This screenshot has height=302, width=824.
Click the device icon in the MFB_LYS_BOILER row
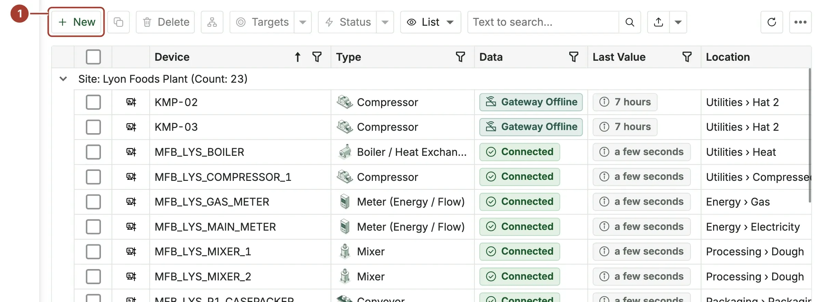coord(131,152)
